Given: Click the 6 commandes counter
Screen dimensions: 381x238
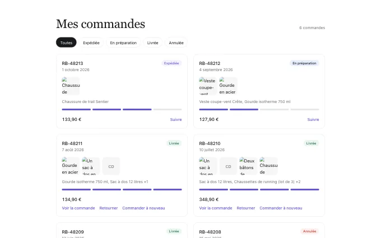Looking at the screenshot, I should pyautogui.click(x=312, y=27).
